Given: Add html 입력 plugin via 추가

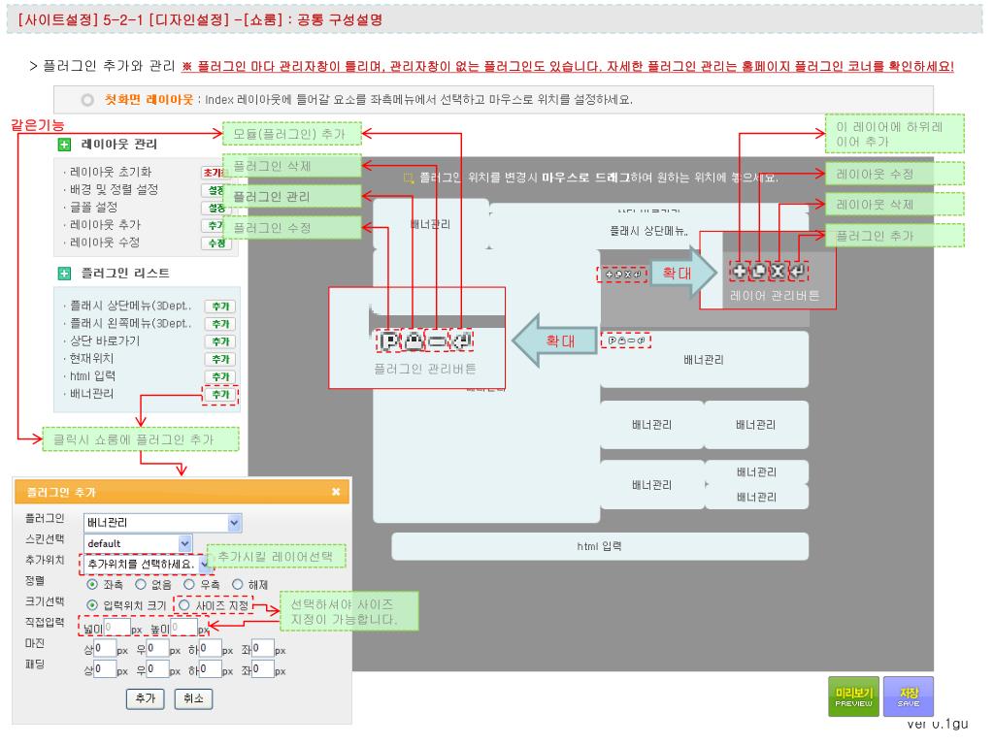Looking at the screenshot, I should [x=220, y=377].
